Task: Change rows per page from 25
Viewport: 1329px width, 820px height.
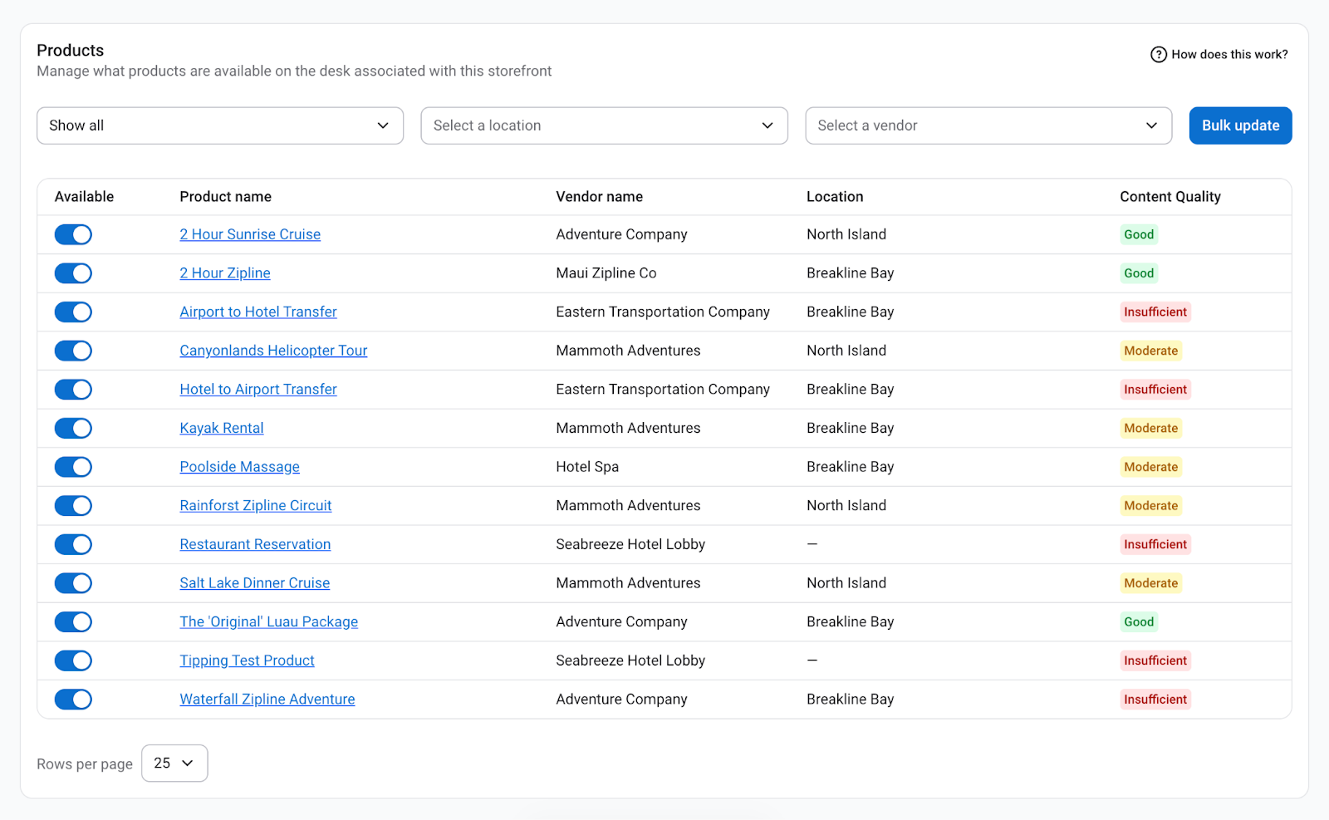Action: point(174,764)
